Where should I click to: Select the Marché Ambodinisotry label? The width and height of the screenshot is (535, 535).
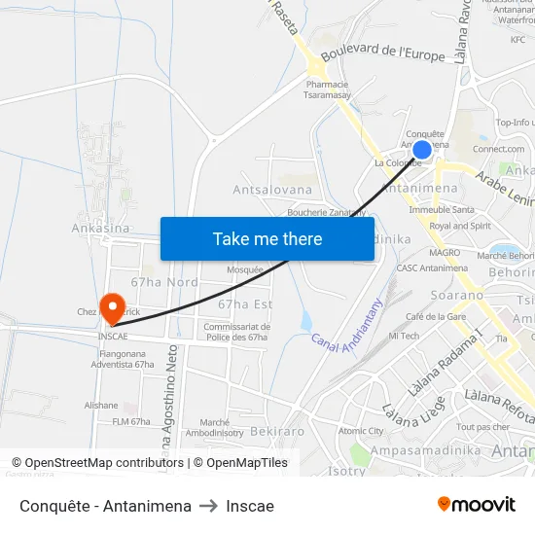point(215,428)
